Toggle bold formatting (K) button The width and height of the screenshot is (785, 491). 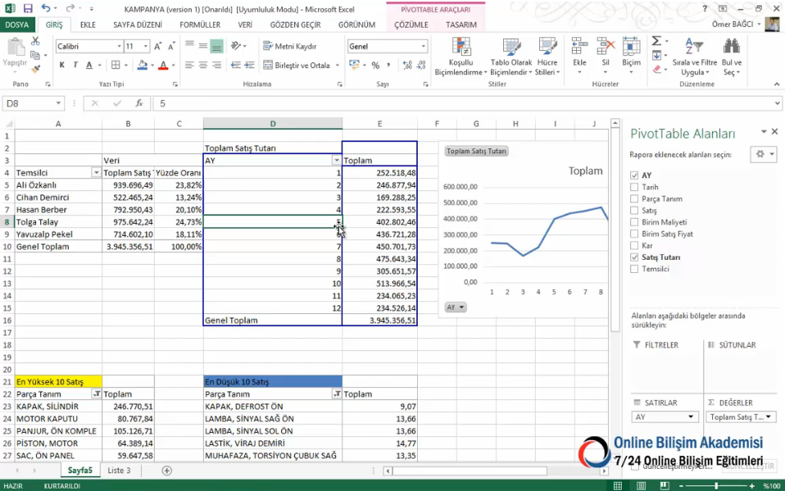pos(61,66)
